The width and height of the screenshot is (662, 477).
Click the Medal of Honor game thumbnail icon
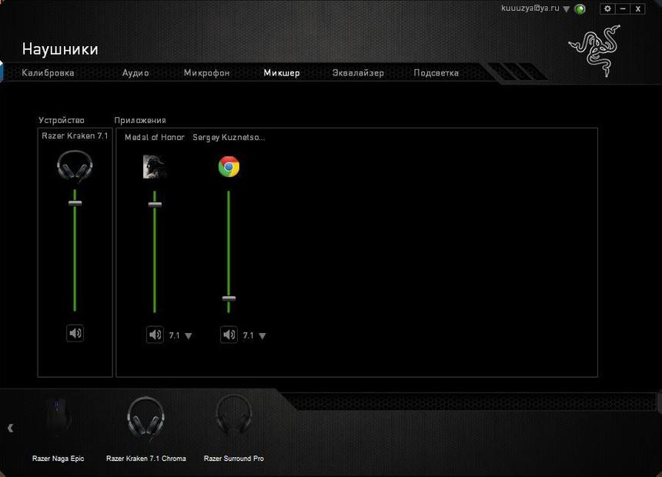(154, 165)
